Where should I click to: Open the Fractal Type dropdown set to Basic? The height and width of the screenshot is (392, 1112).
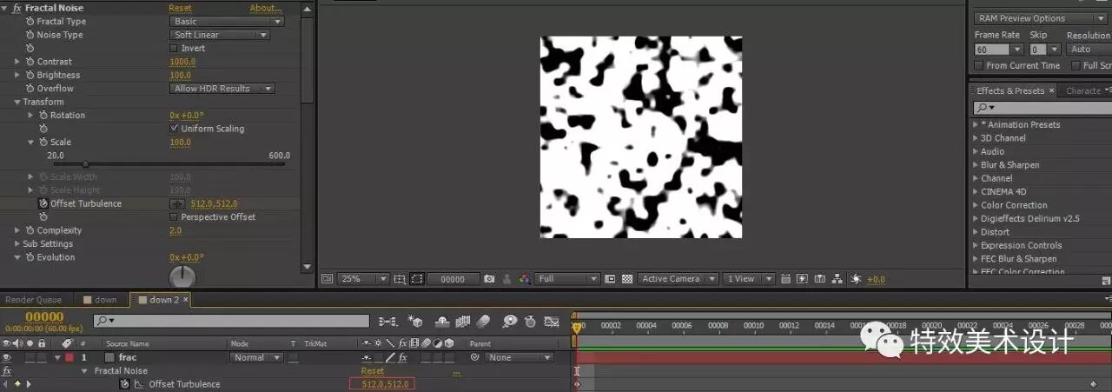click(x=227, y=22)
